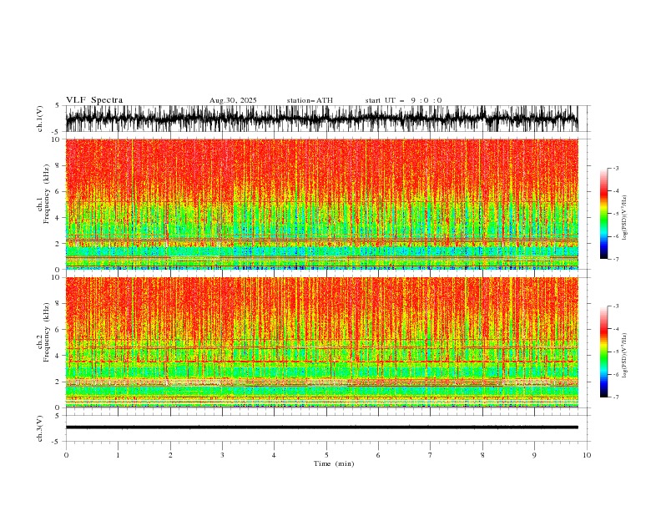This screenshot has height=511, width=661.
Task: Click the ch.1 frequency axis "10" tick label
Action: pyautogui.click(x=56, y=139)
